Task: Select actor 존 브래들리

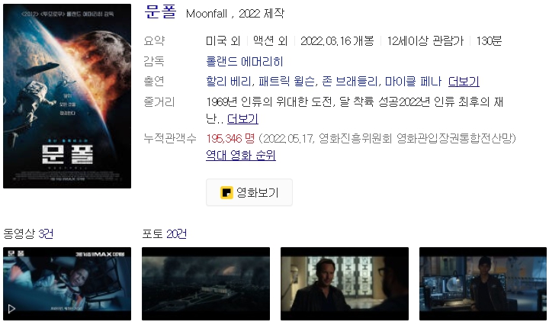Action: 350,81
